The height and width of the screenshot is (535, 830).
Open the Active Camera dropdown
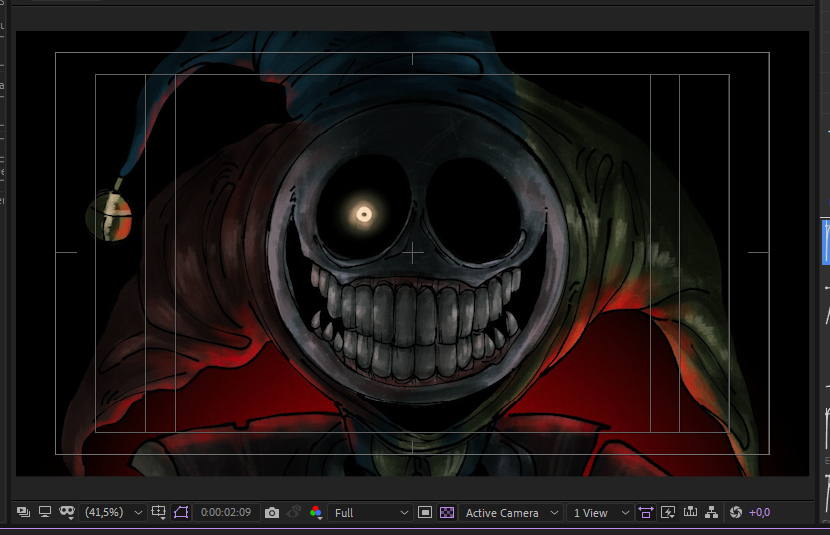coord(511,513)
